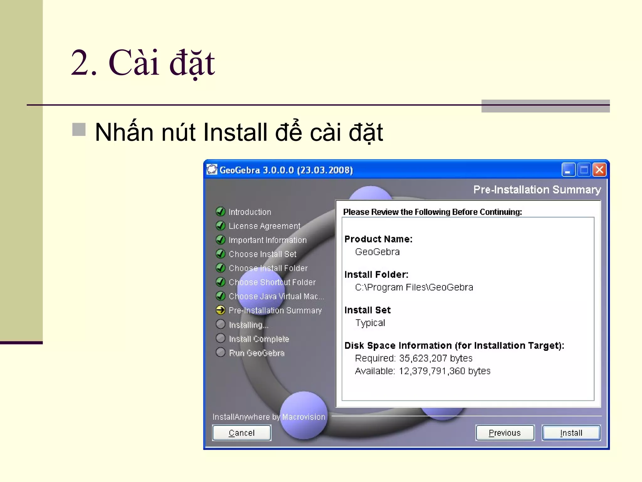The width and height of the screenshot is (642, 482).
Task: Click the Install Complete pending circle icon
Action: (x=221, y=338)
